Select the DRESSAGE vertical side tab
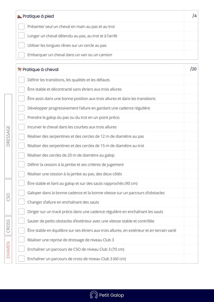Image resolution: width=214 pixels, height=302 pixels. (8, 136)
